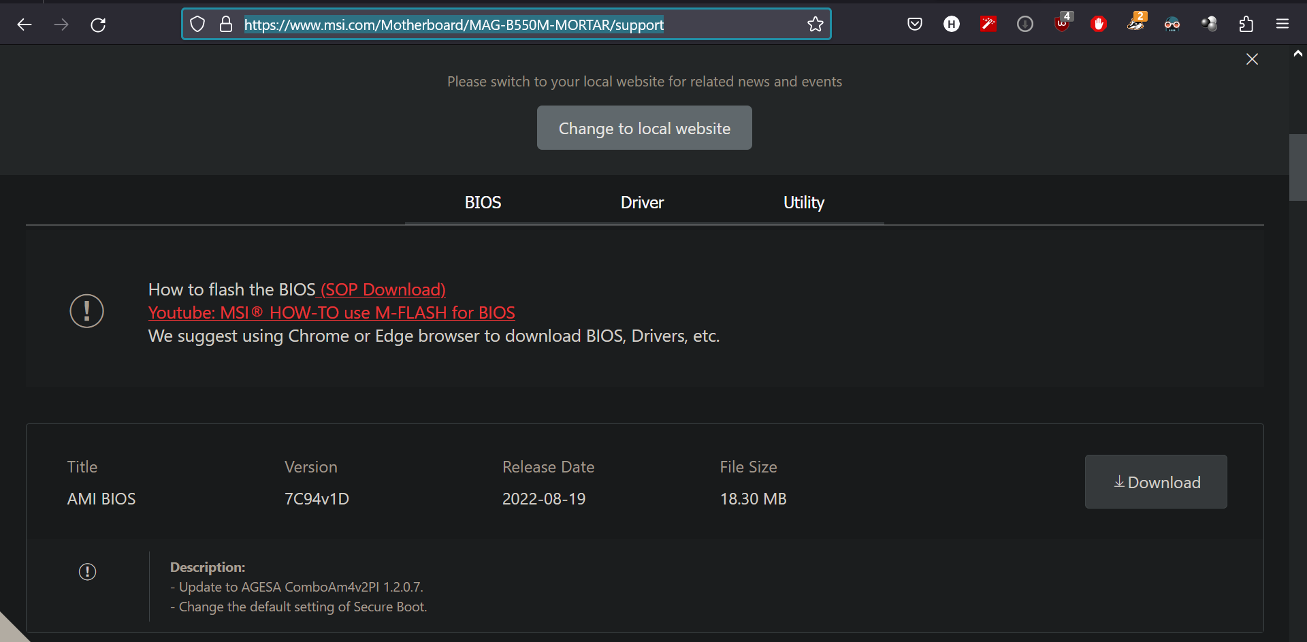
Task: Click the vertical scrollbar thumb
Action: [x=1298, y=167]
